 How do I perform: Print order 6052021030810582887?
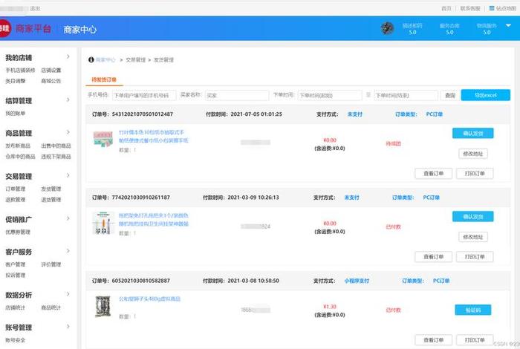[x=475, y=340]
